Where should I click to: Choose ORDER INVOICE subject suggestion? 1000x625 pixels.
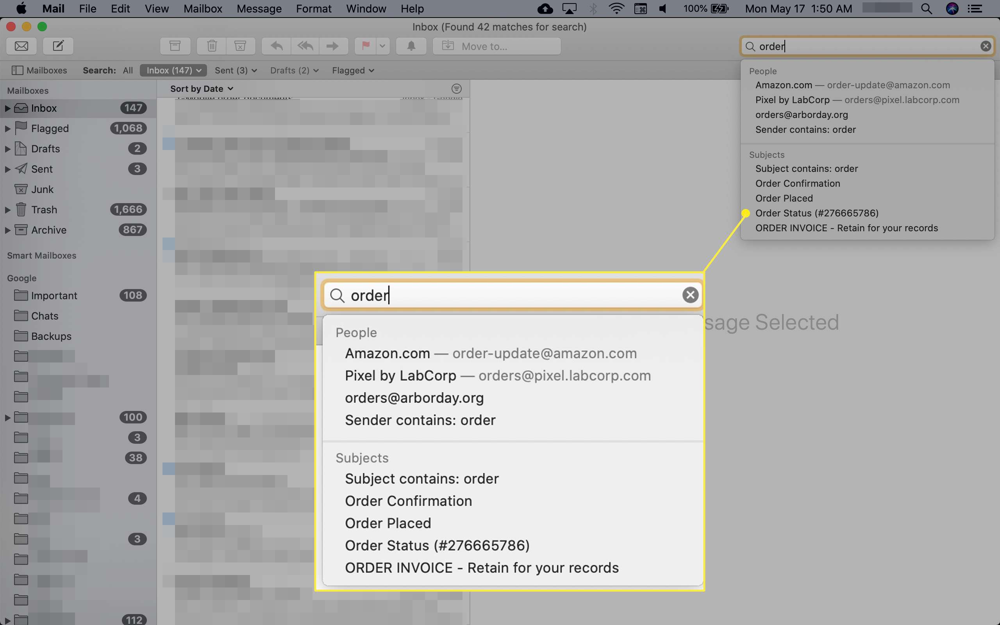[867, 228]
